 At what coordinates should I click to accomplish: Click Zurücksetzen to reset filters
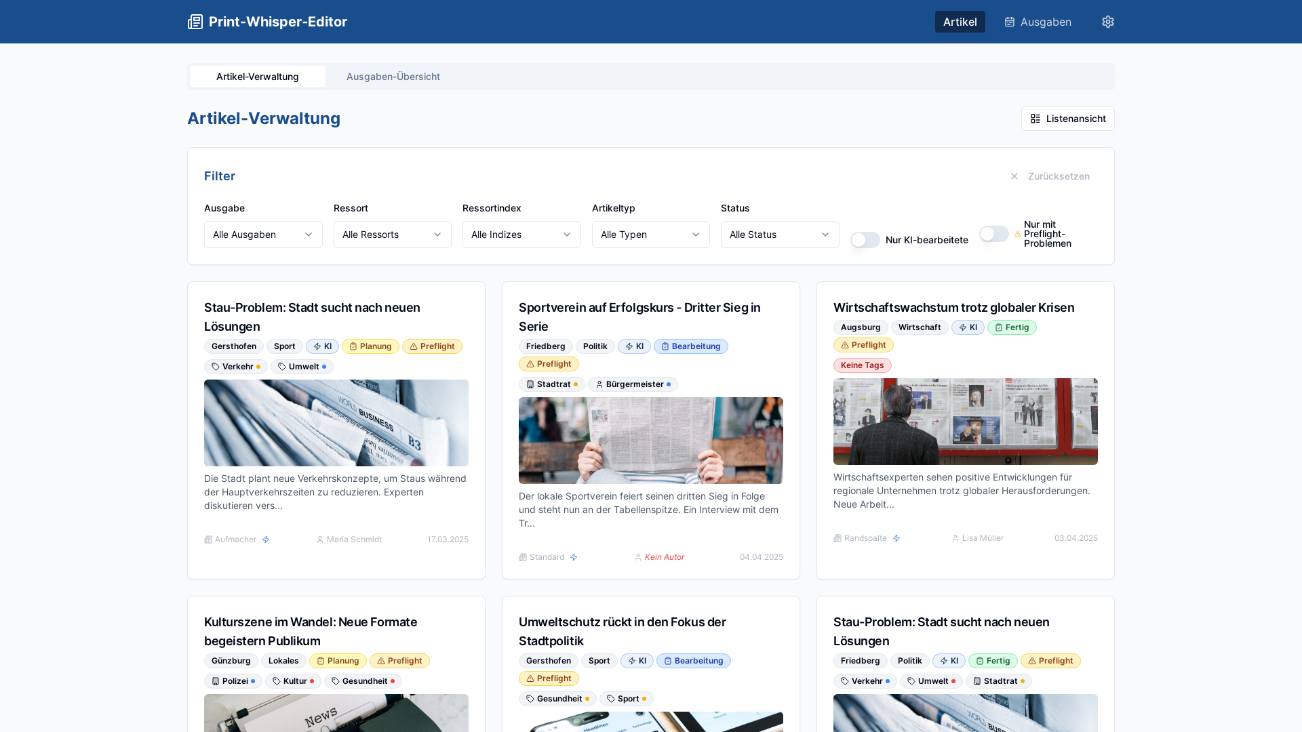pyautogui.click(x=1050, y=176)
